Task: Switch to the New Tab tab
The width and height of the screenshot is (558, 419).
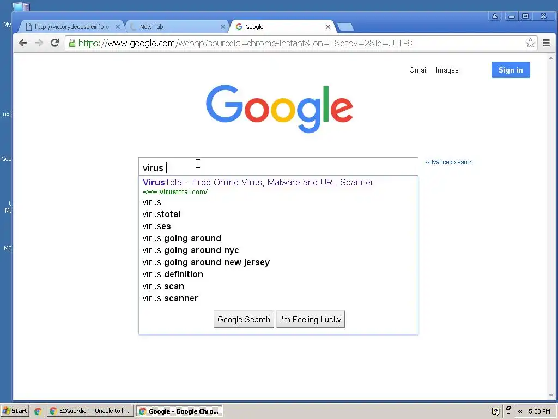Action: (x=176, y=27)
